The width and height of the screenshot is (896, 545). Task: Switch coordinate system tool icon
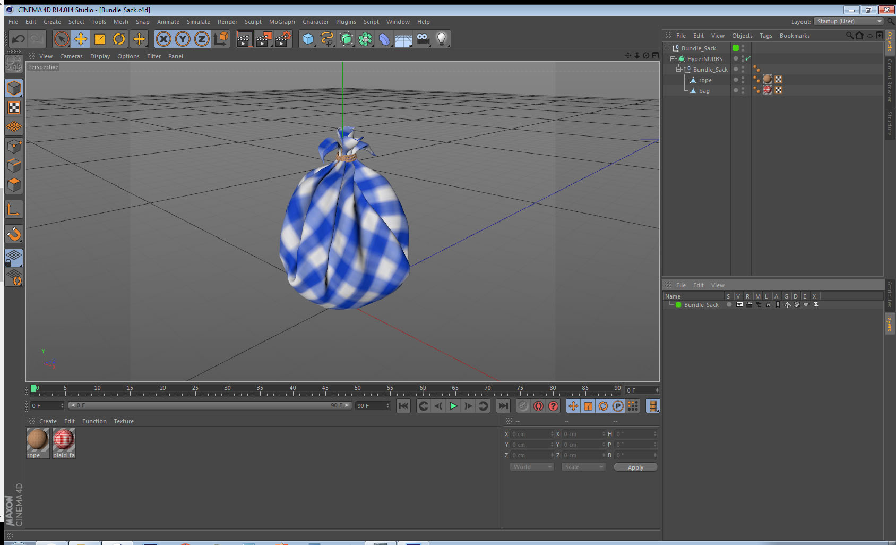(x=221, y=39)
